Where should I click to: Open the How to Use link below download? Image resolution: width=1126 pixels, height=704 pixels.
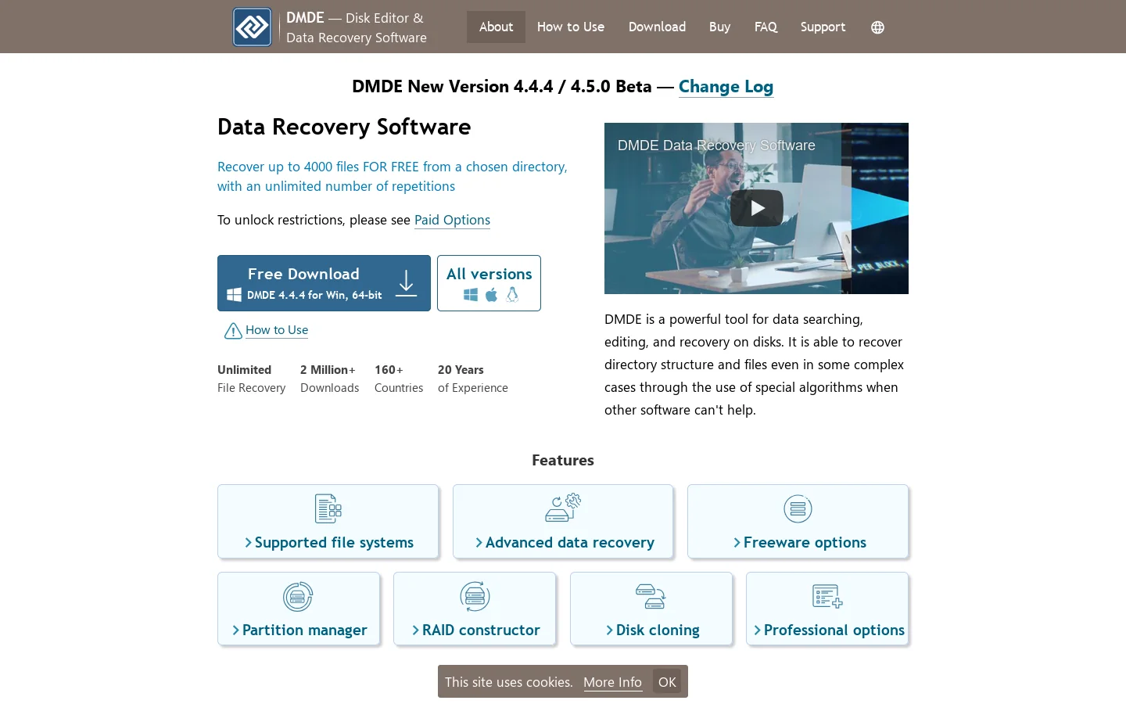[x=277, y=330]
